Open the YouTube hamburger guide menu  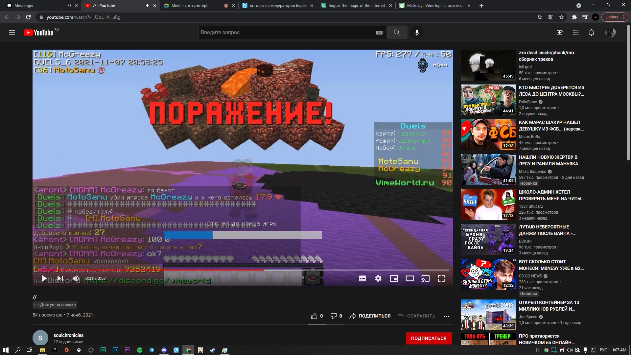click(12, 33)
